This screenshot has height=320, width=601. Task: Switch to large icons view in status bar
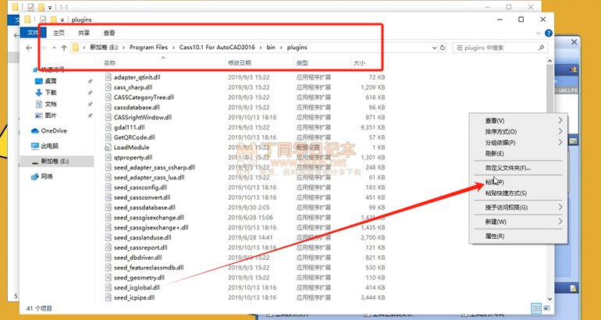tap(546, 308)
